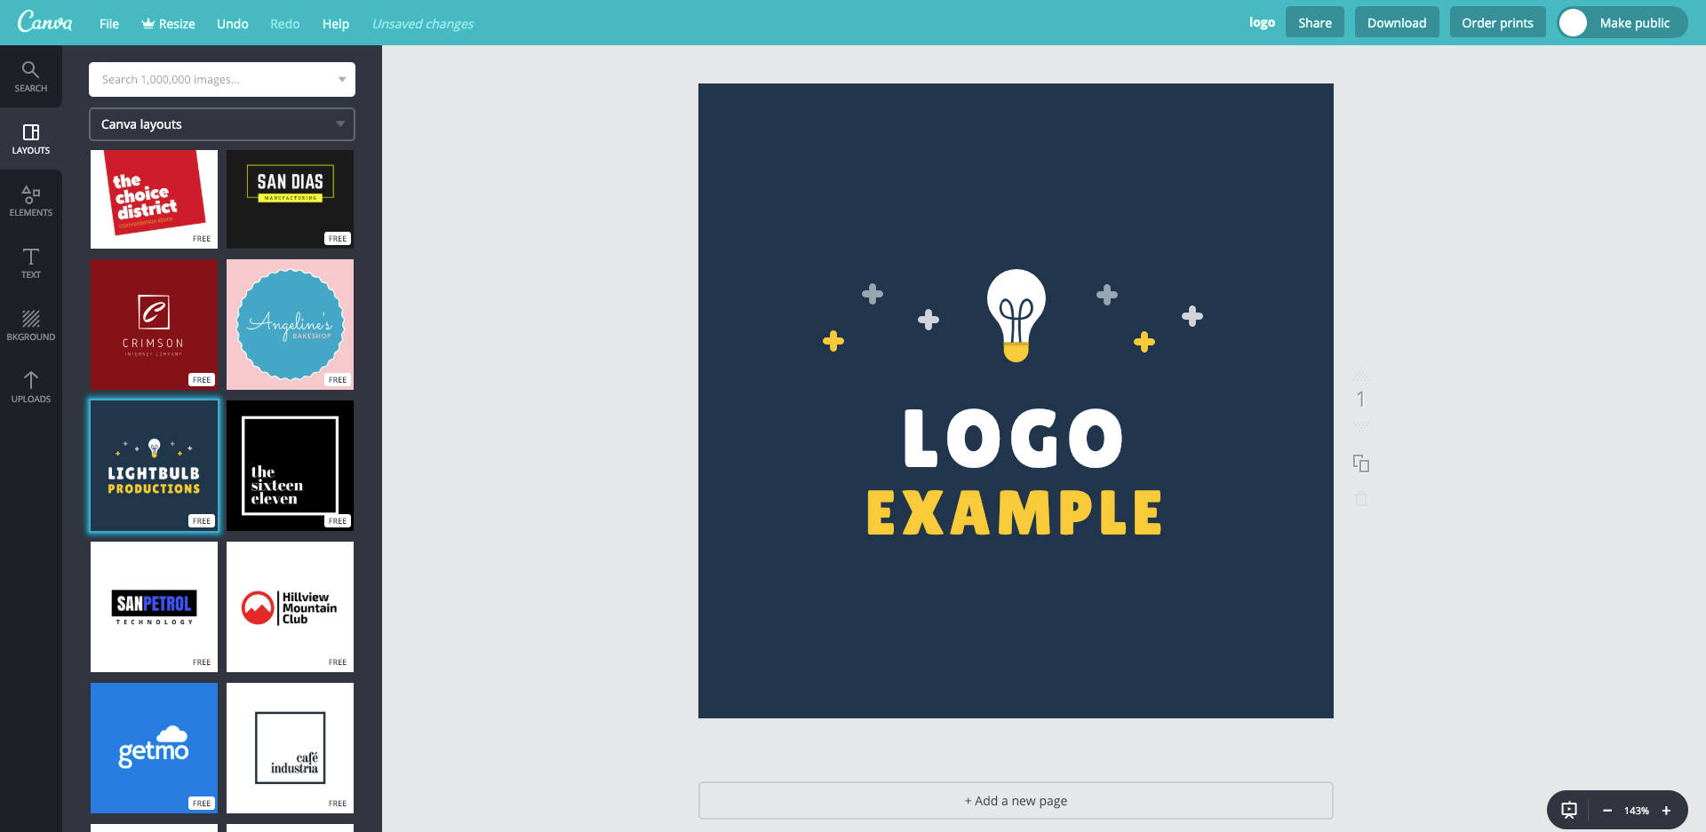
Task: Add a new page
Action: click(1016, 801)
